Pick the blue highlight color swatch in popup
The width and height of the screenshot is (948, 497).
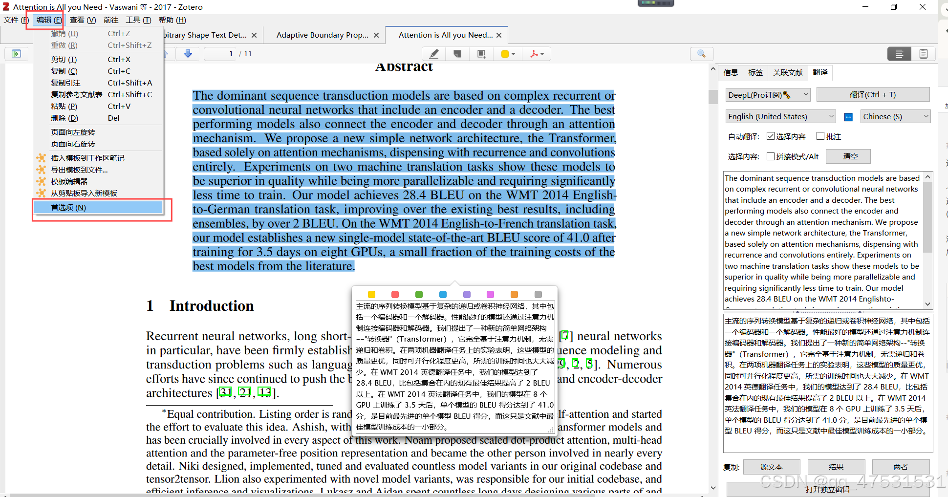click(x=443, y=294)
